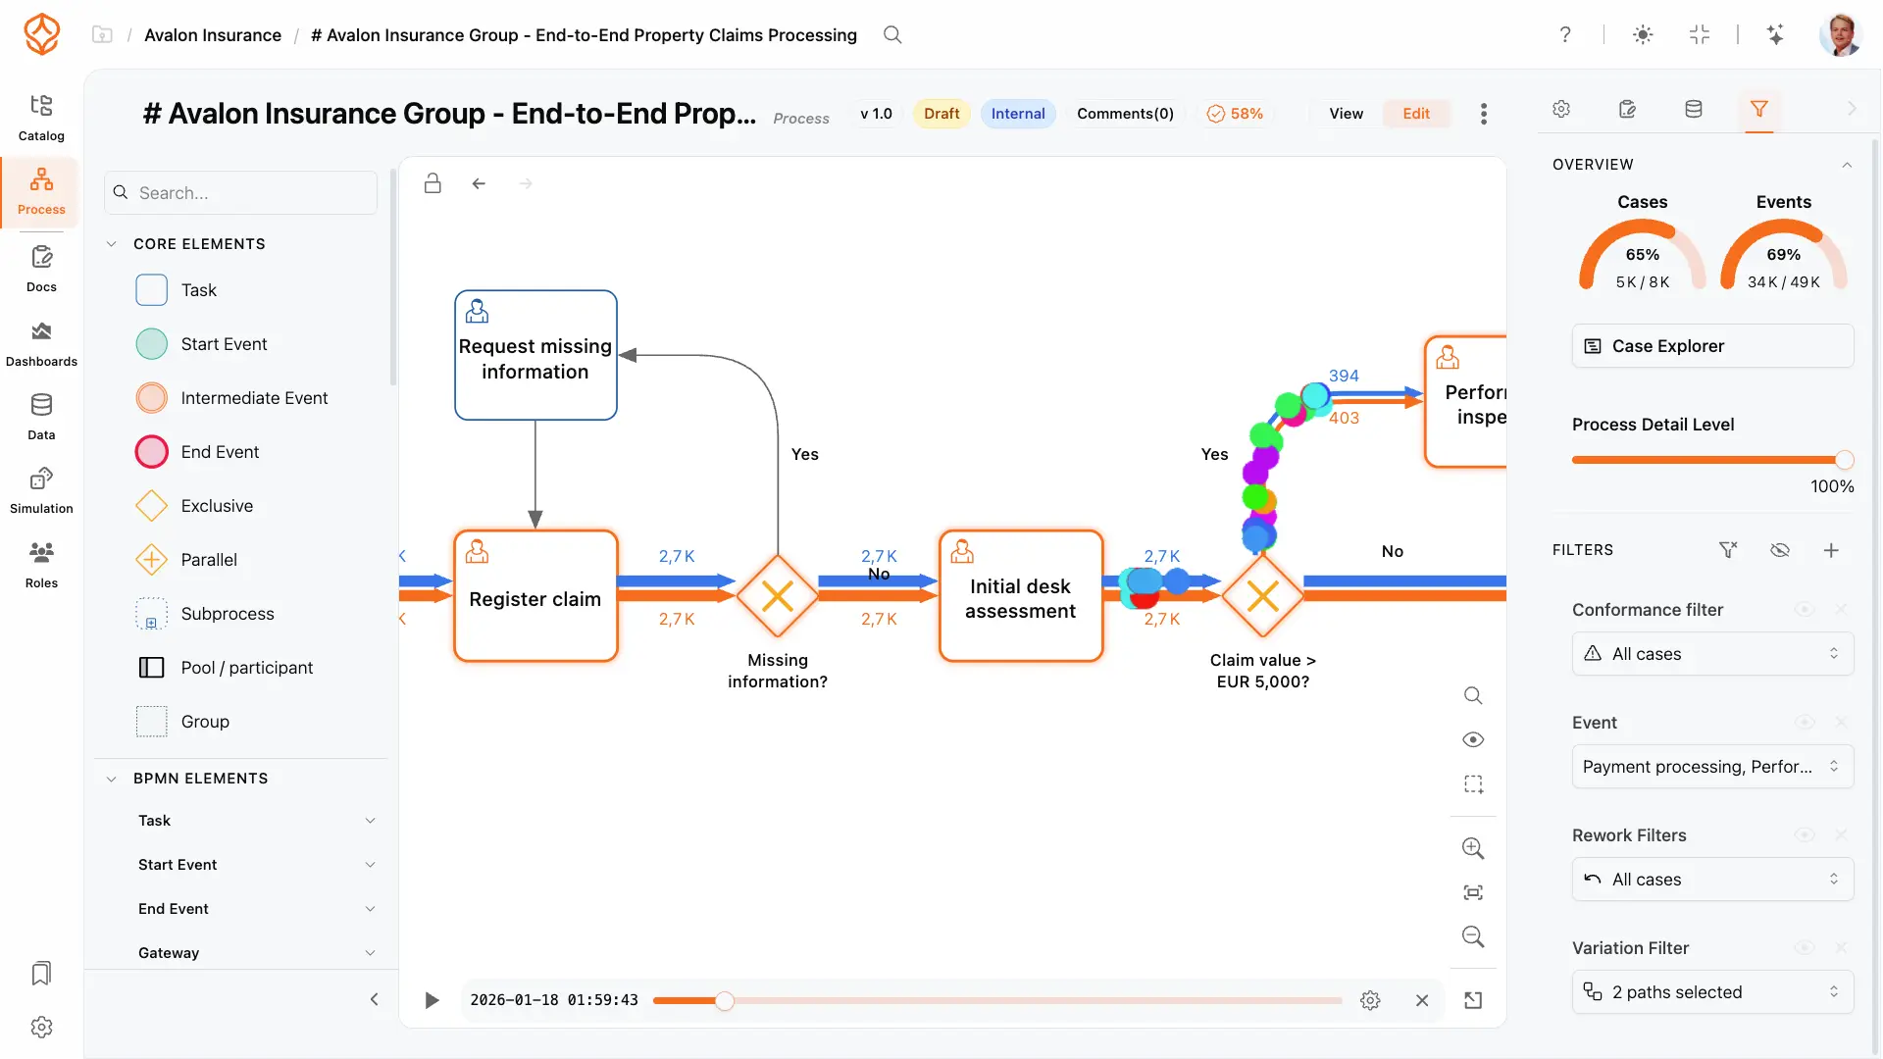Toggle visibility of Conformance filter
Viewport: 1883px width, 1059px height.
click(x=1805, y=610)
